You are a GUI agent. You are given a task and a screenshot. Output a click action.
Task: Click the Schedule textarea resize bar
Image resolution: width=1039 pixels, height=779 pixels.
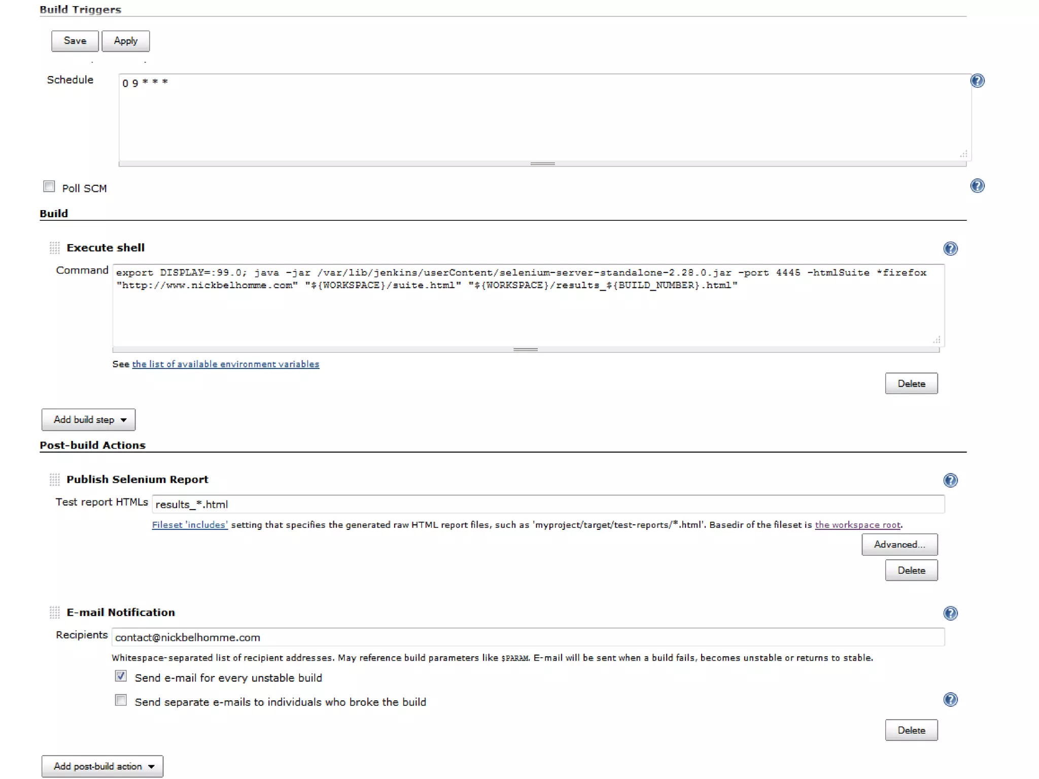[x=542, y=164]
